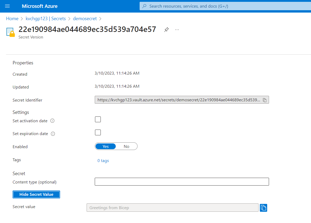
Task: Copy the secret value to clipboard
Action: pyautogui.click(x=263, y=208)
